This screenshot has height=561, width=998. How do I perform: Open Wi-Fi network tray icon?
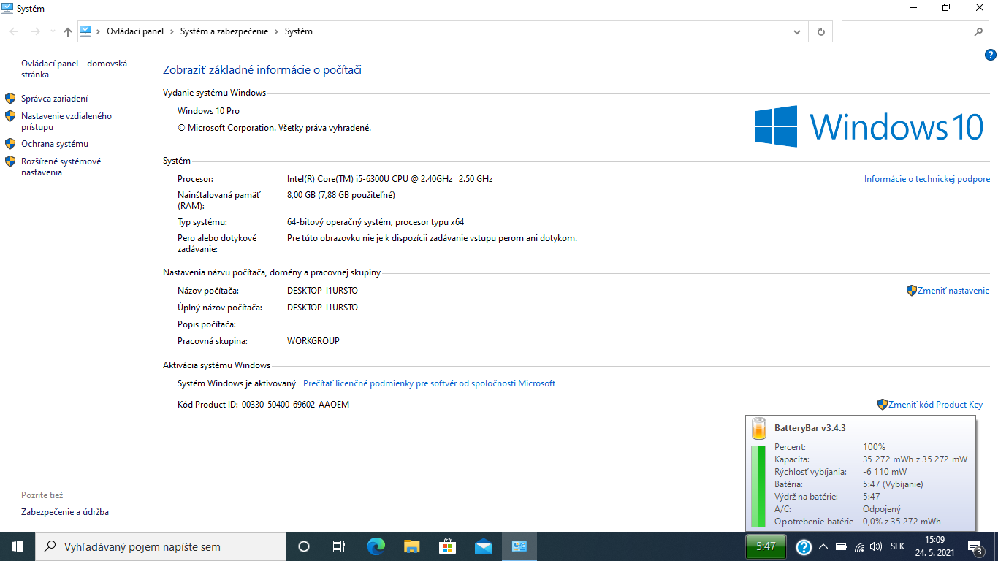pos(859,546)
